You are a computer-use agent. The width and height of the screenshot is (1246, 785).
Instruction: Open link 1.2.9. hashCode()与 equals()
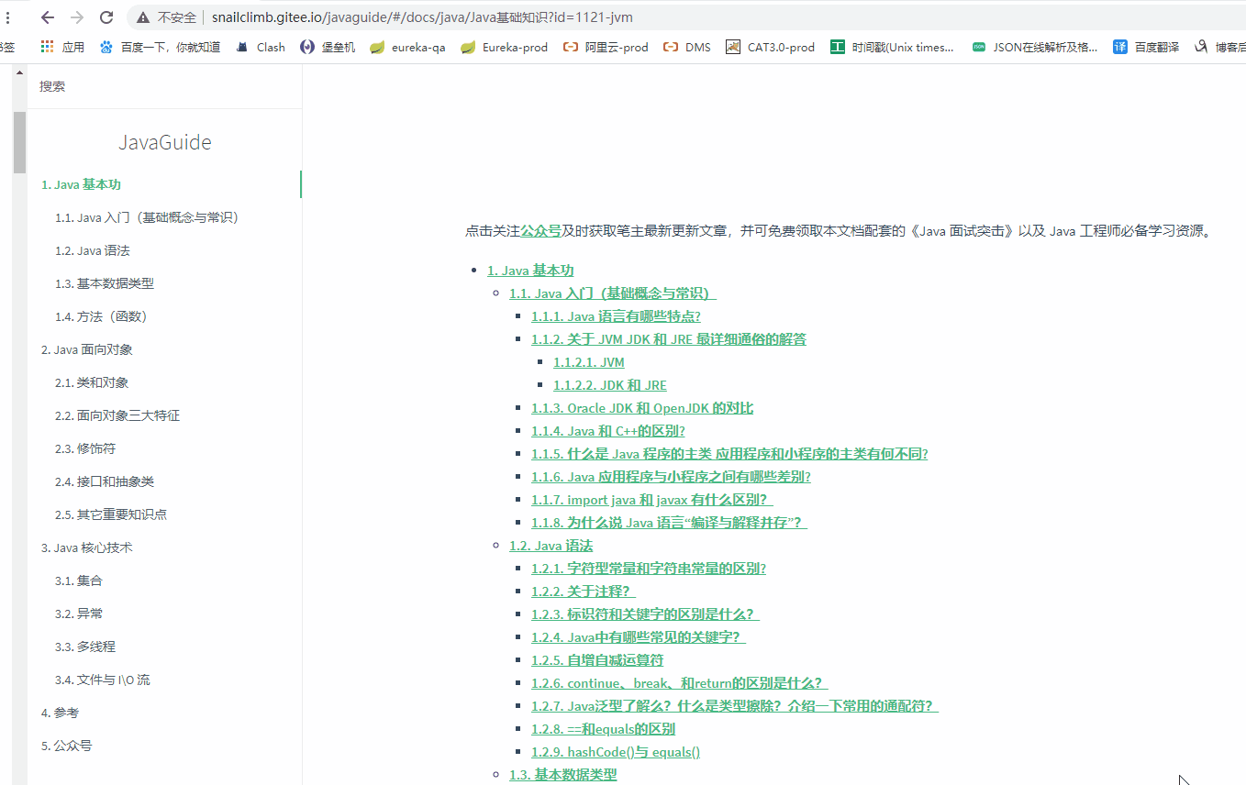(616, 752)
